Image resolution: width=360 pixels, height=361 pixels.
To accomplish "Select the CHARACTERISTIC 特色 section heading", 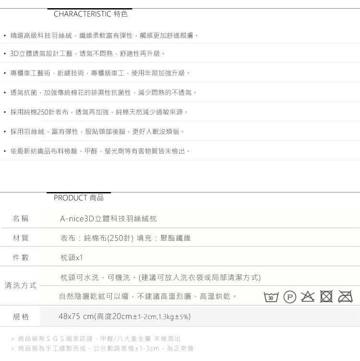I will [x=90, y=14].
